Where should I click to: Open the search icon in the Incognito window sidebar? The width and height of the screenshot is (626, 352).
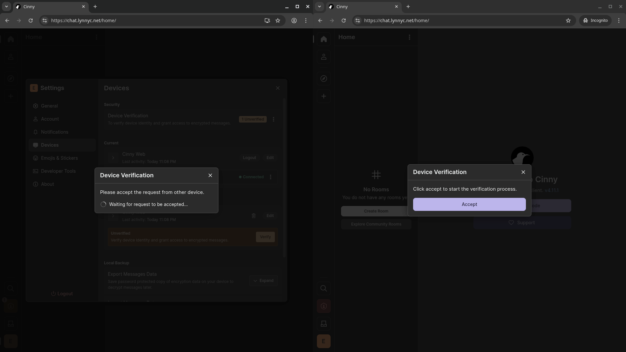(x=324, y=288)
